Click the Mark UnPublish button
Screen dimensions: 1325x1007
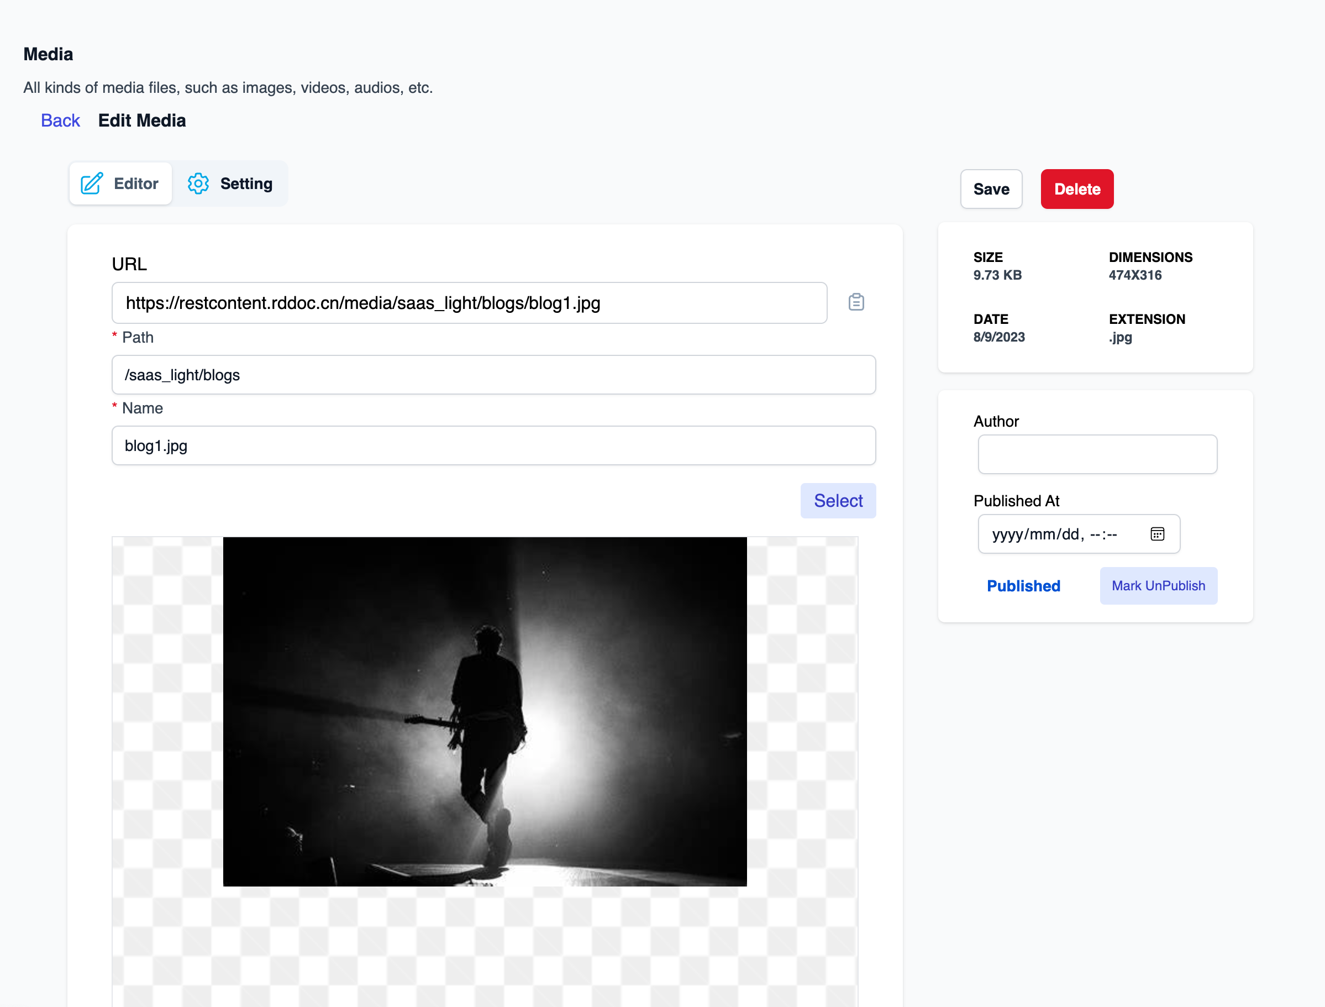(x=1157, y=586)
